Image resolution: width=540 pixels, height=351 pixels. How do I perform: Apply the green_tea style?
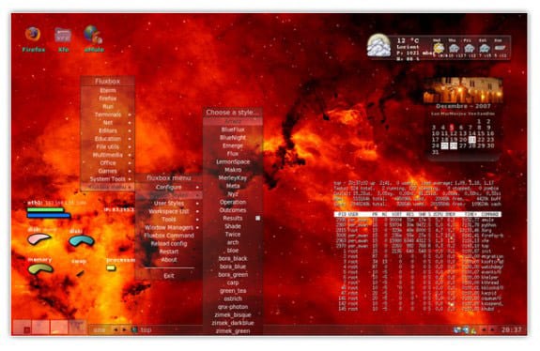point(233,291)
